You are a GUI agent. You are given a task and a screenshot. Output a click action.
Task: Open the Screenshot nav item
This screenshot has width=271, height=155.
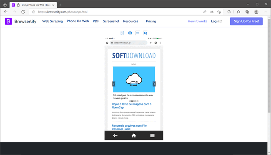coord(111,21)
